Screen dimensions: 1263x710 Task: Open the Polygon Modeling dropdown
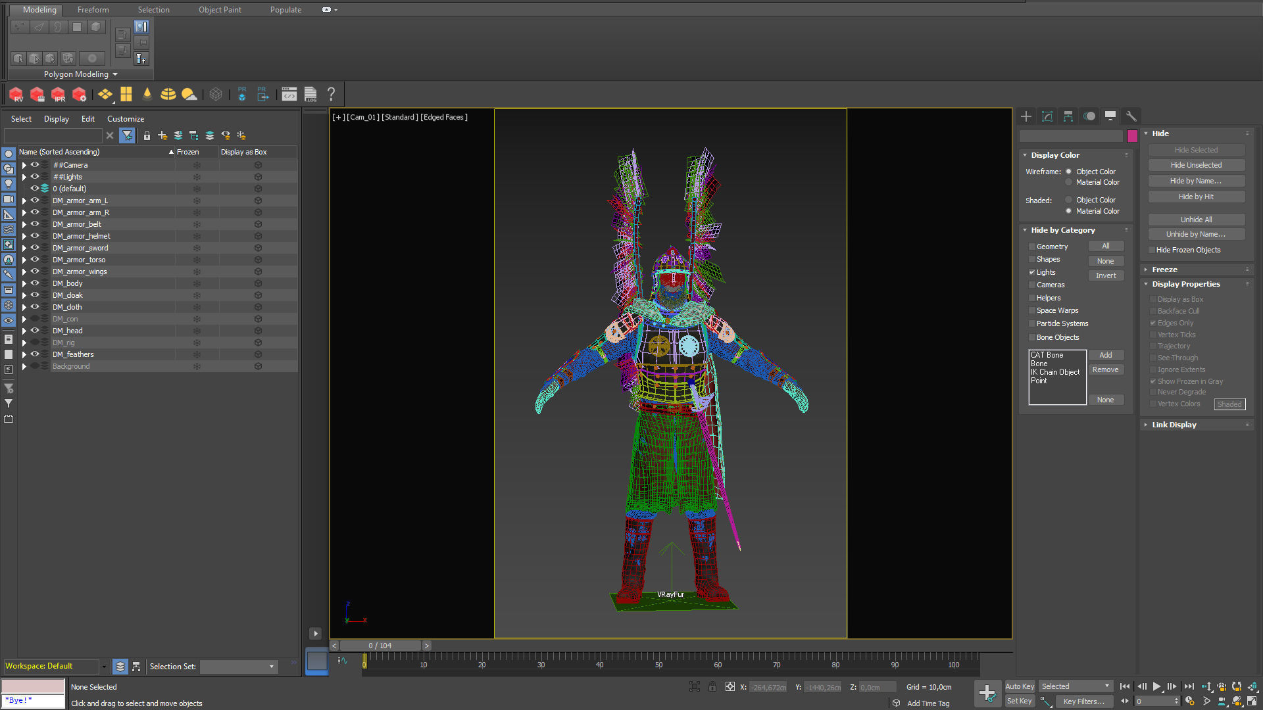tap(80, 74)
